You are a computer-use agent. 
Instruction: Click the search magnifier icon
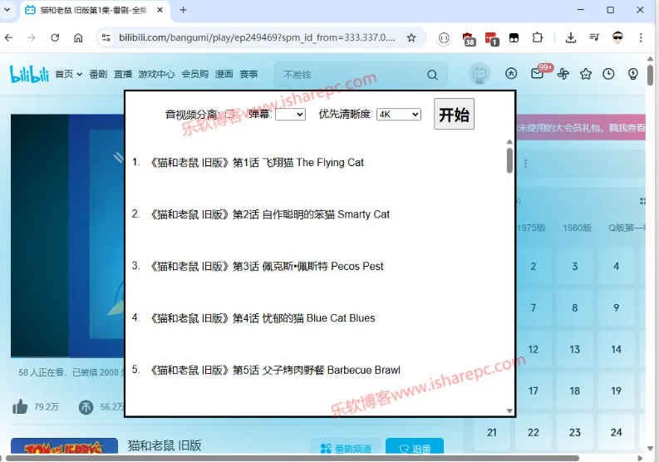point(432,75)
